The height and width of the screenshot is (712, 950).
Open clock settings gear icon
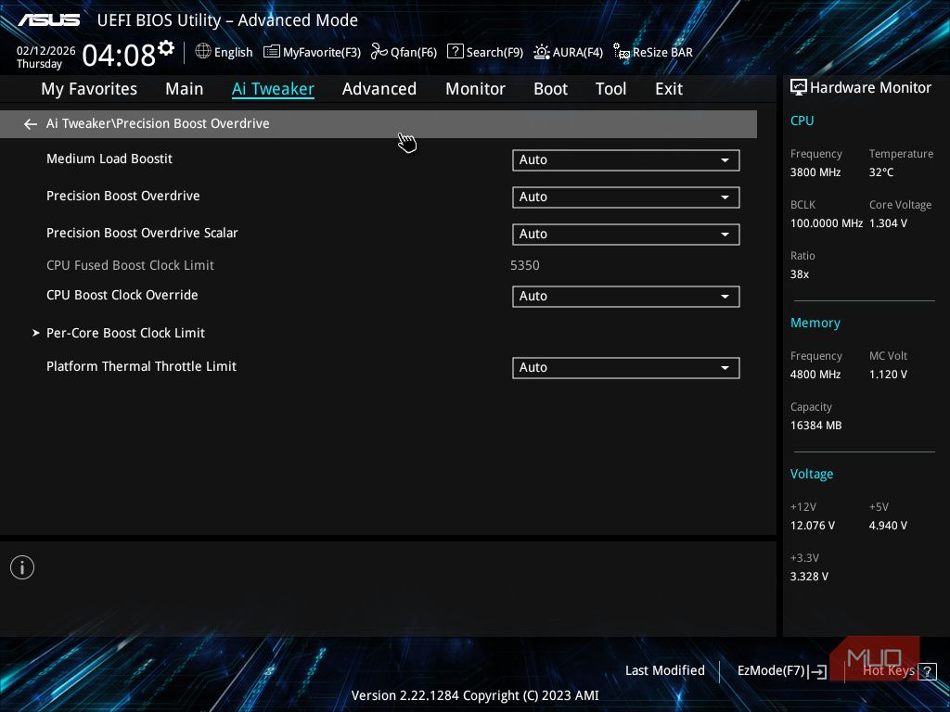(x=166, y=47)
